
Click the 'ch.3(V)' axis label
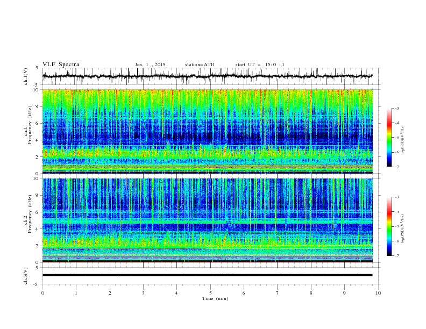tap(26, 276)
